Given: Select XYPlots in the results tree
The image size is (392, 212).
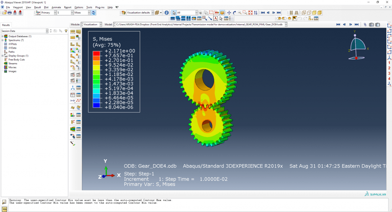Looking at the screenshot, I should point(13,44).
